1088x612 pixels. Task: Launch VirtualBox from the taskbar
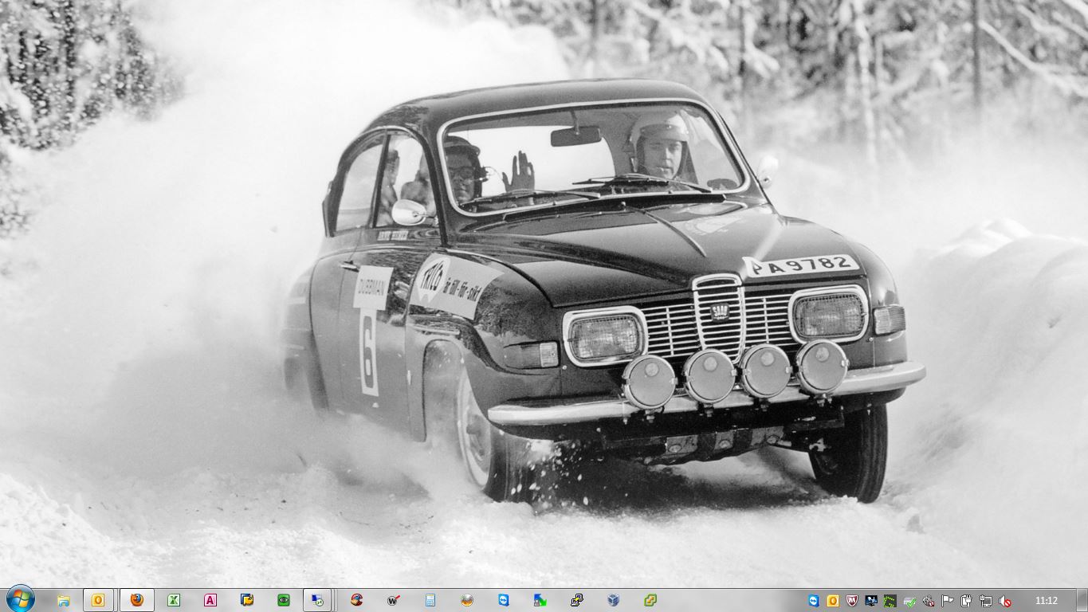pyautogui.click(x=613, y=600)
